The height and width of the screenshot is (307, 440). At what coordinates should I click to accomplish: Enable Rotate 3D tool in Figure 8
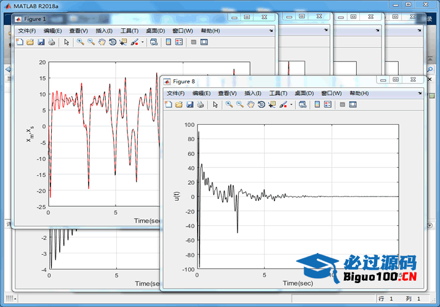pyautogui.click(x=262, y=104)
